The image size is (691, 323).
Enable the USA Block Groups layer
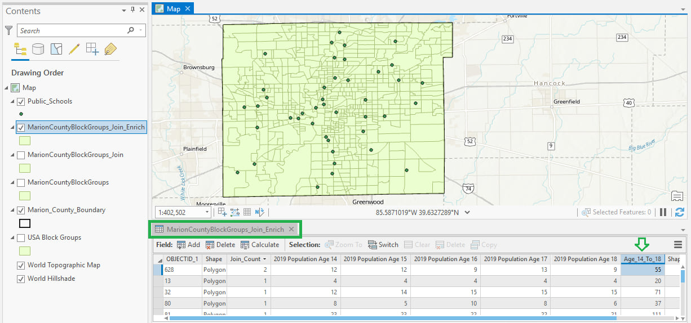[21, 238]
